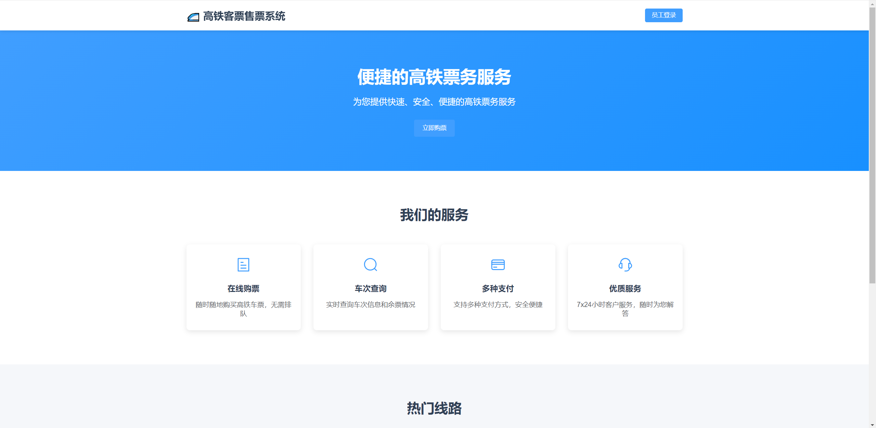Viewport: 876px width, 428px height.
Task: Click the document icon for 在线购票
Action: (x=243, y=265)
